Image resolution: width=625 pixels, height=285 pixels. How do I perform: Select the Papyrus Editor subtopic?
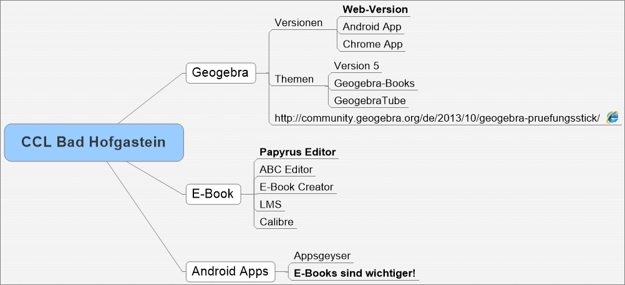[x=298, y=152]
